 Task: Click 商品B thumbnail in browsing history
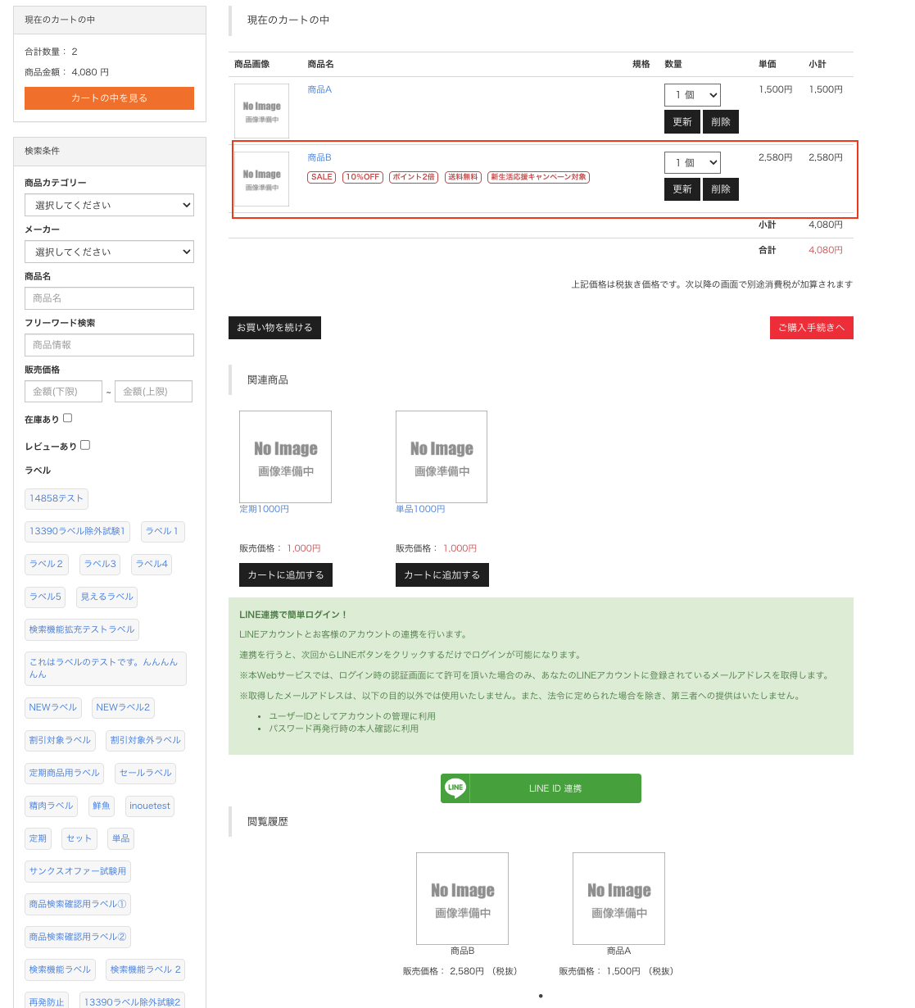pos(462,898)
